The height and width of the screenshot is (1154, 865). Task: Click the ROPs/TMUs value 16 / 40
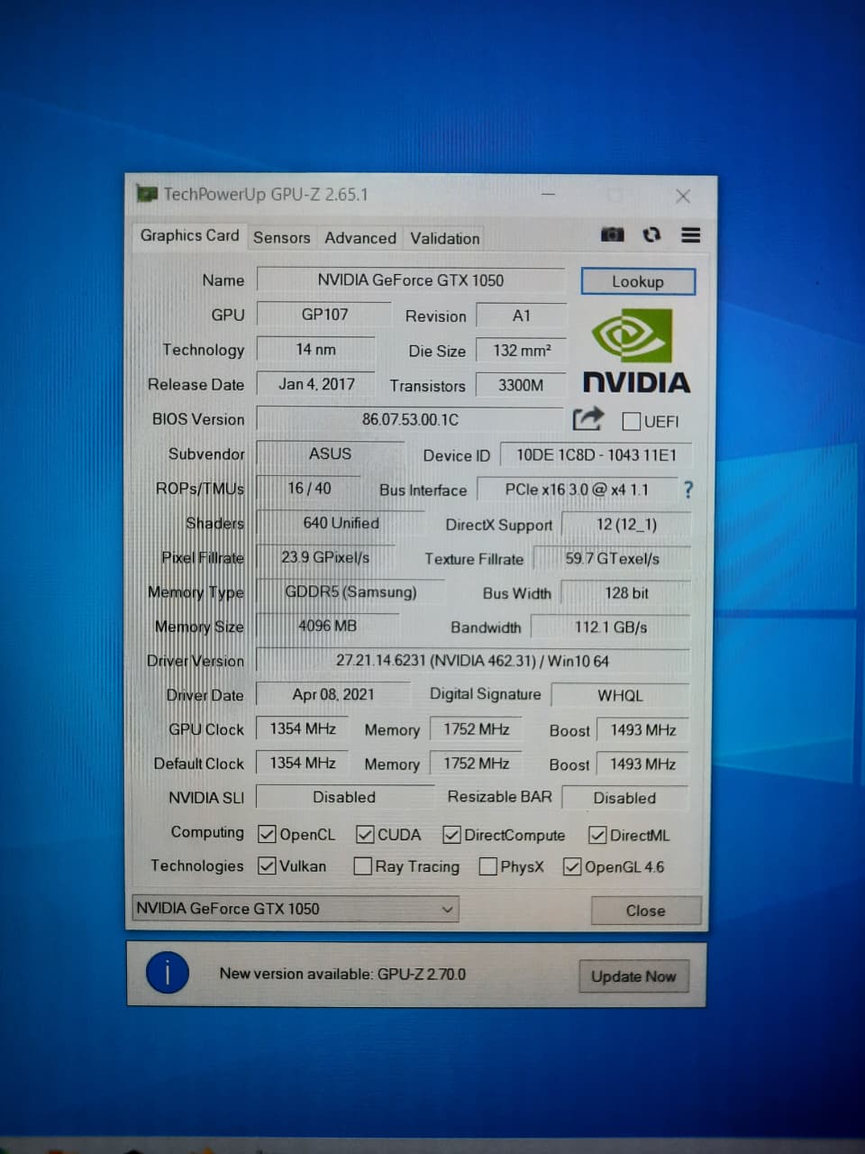(x=309, y=488)
